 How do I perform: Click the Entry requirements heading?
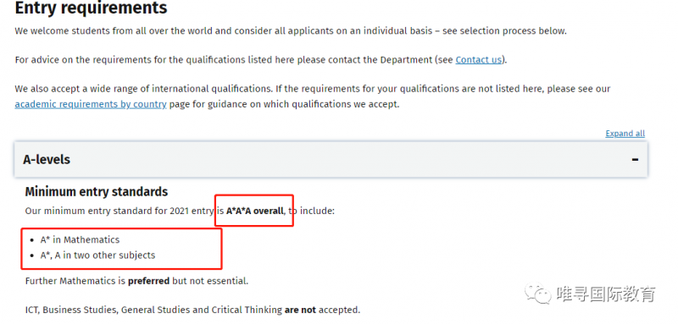pyautogui.click(x=91, y=8)
